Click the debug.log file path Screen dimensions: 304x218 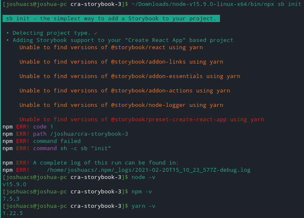pyautogui.click(x=149, y=170)
